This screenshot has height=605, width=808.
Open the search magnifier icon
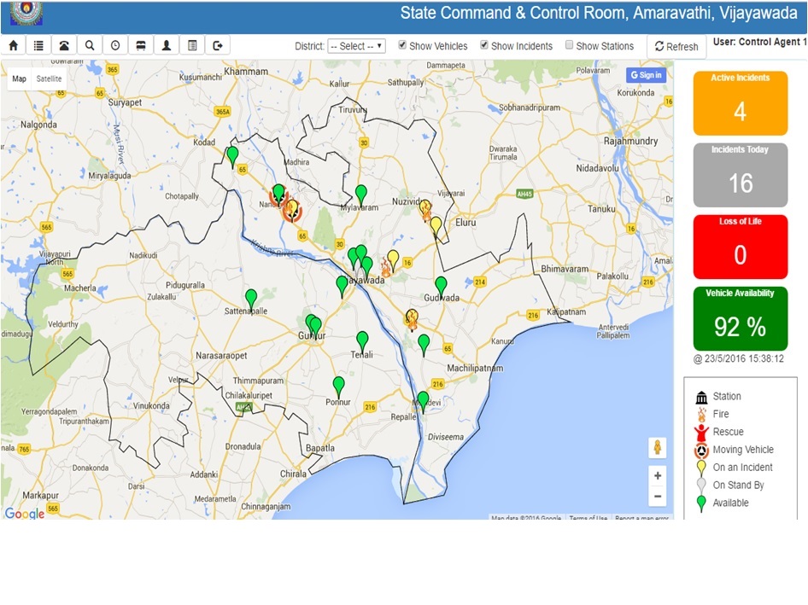pyautogui.click(x=90, y=46)
